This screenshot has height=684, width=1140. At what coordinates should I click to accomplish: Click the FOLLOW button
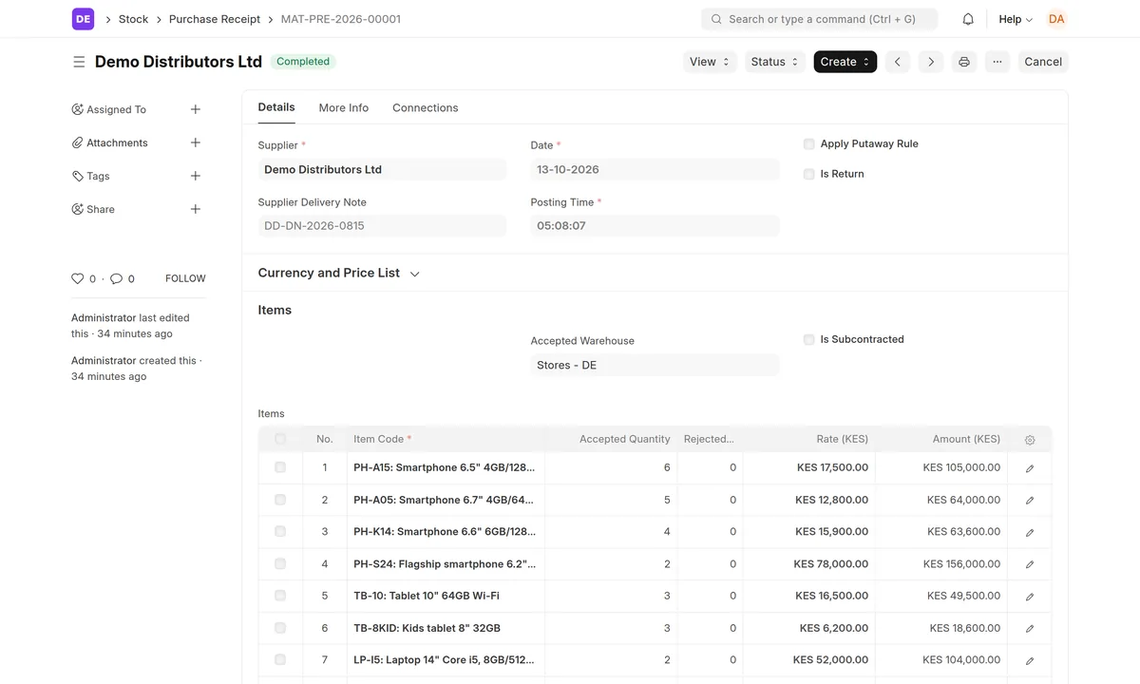pyautogui.click(x=185, y=278)
